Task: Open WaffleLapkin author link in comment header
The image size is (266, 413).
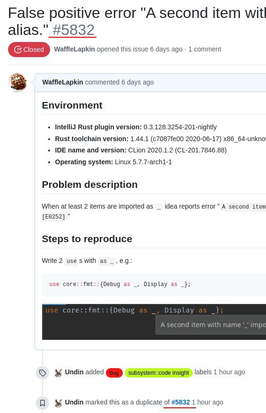Action: click(63, 82)
